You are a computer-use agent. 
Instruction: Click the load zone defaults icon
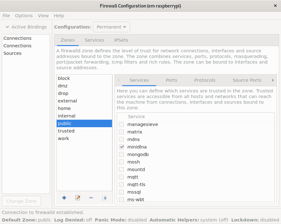(x=105, y=198)
